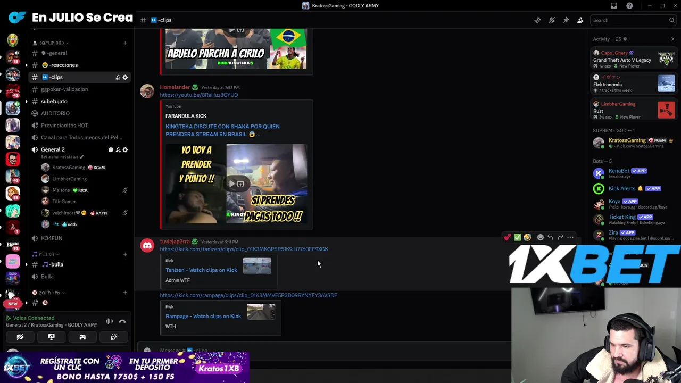Open Rampage - Watch clips on Kick
This screenshot has width=681, height=383.
pos(203,317)
